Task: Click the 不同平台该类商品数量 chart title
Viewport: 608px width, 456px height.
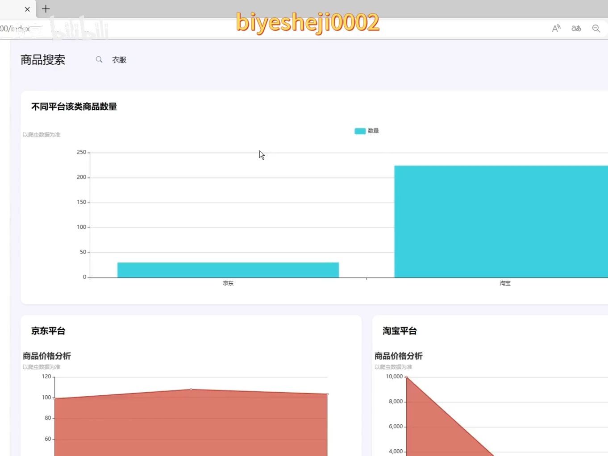Action: [x=74, y=107]
